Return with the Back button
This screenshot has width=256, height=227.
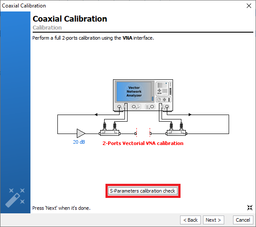tap(190, 220)
